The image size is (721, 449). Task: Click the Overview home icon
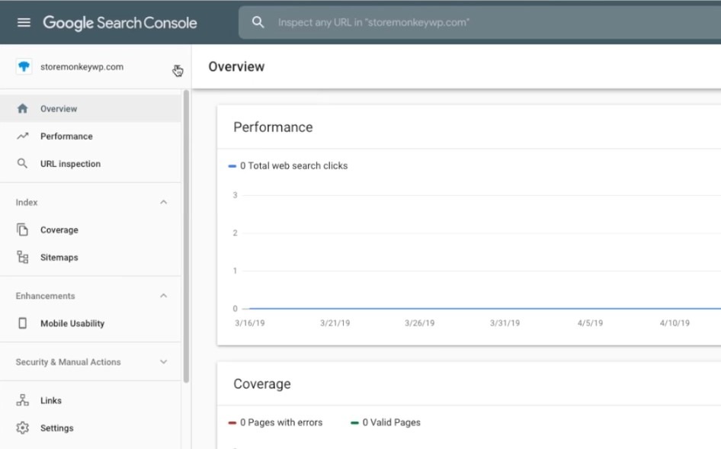tap(23, 108)
